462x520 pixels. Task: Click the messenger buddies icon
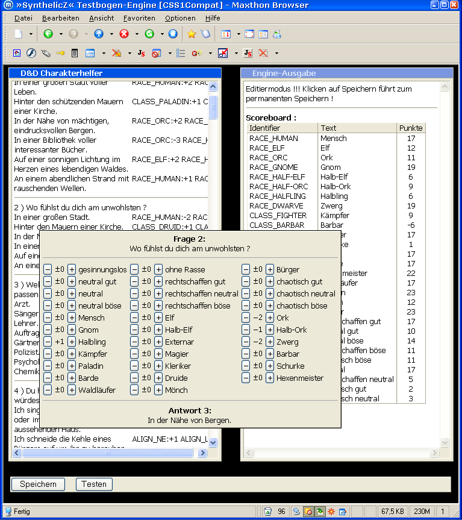277,34
